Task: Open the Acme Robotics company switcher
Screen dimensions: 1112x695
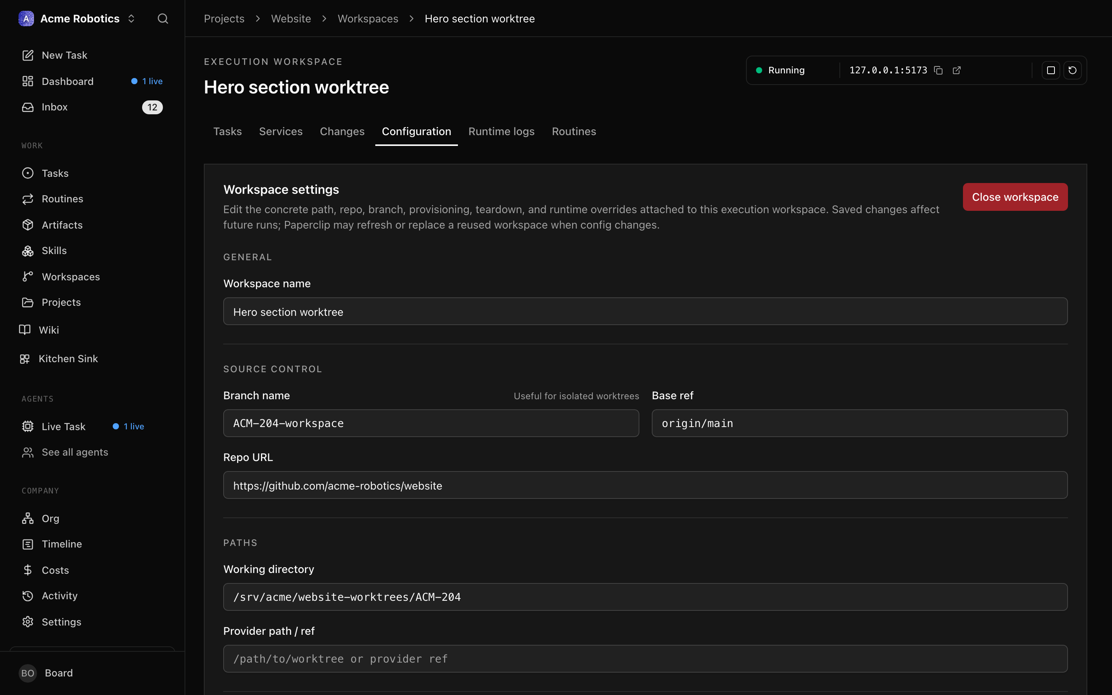Action: [x=77, y=19]
